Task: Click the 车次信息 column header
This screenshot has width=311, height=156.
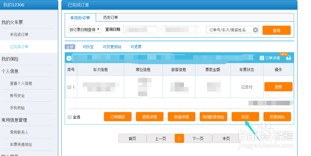Action: point(100,70)
